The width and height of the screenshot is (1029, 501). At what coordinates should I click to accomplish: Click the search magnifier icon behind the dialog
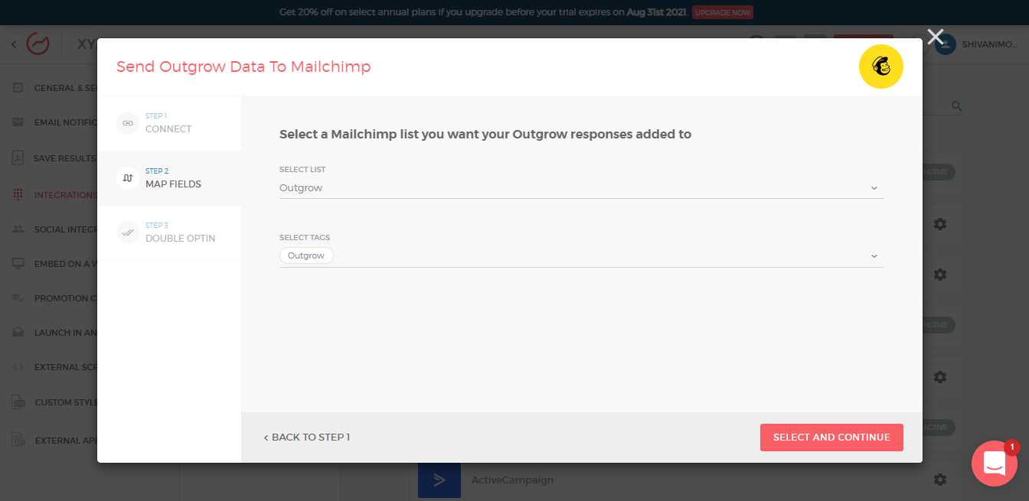956,106
